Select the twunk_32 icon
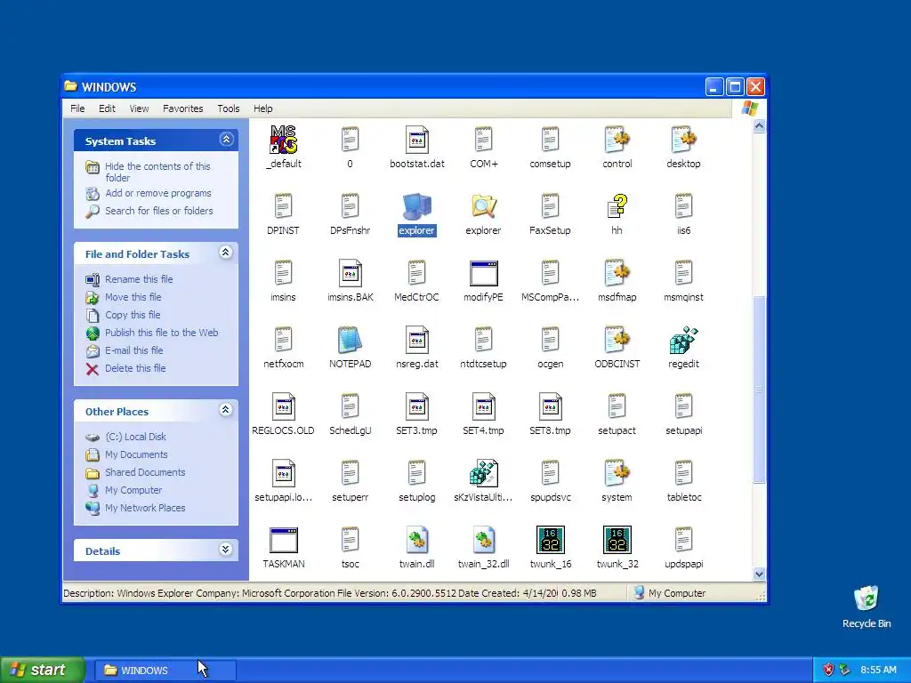Screen dimensions: 911x683 click(617, 540)
